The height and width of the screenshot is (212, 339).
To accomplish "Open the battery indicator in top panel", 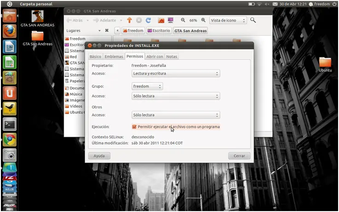I will tap(252, 4).
